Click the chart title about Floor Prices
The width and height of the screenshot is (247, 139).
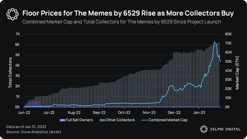128,13
